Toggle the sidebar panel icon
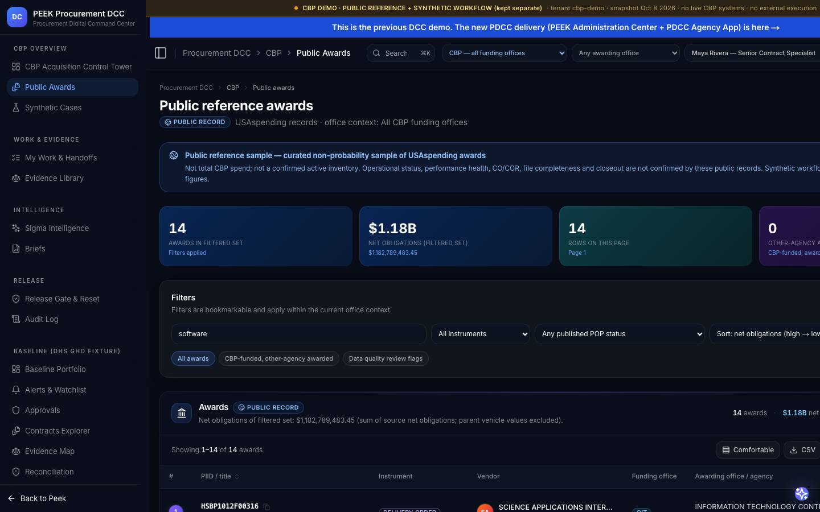 [x=161, y=53]
